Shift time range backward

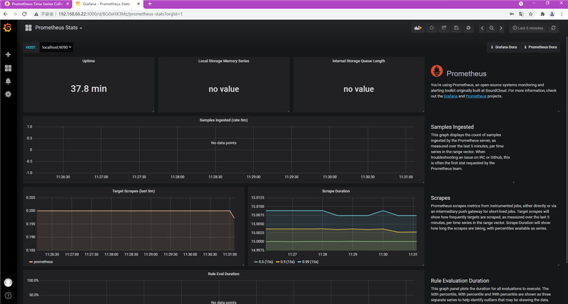coord(482,28)
